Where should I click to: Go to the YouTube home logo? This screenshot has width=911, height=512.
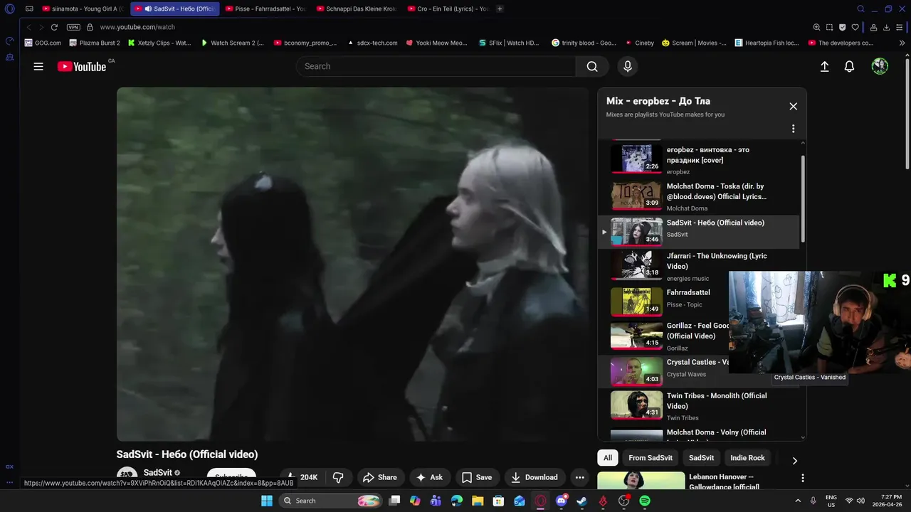82,66
